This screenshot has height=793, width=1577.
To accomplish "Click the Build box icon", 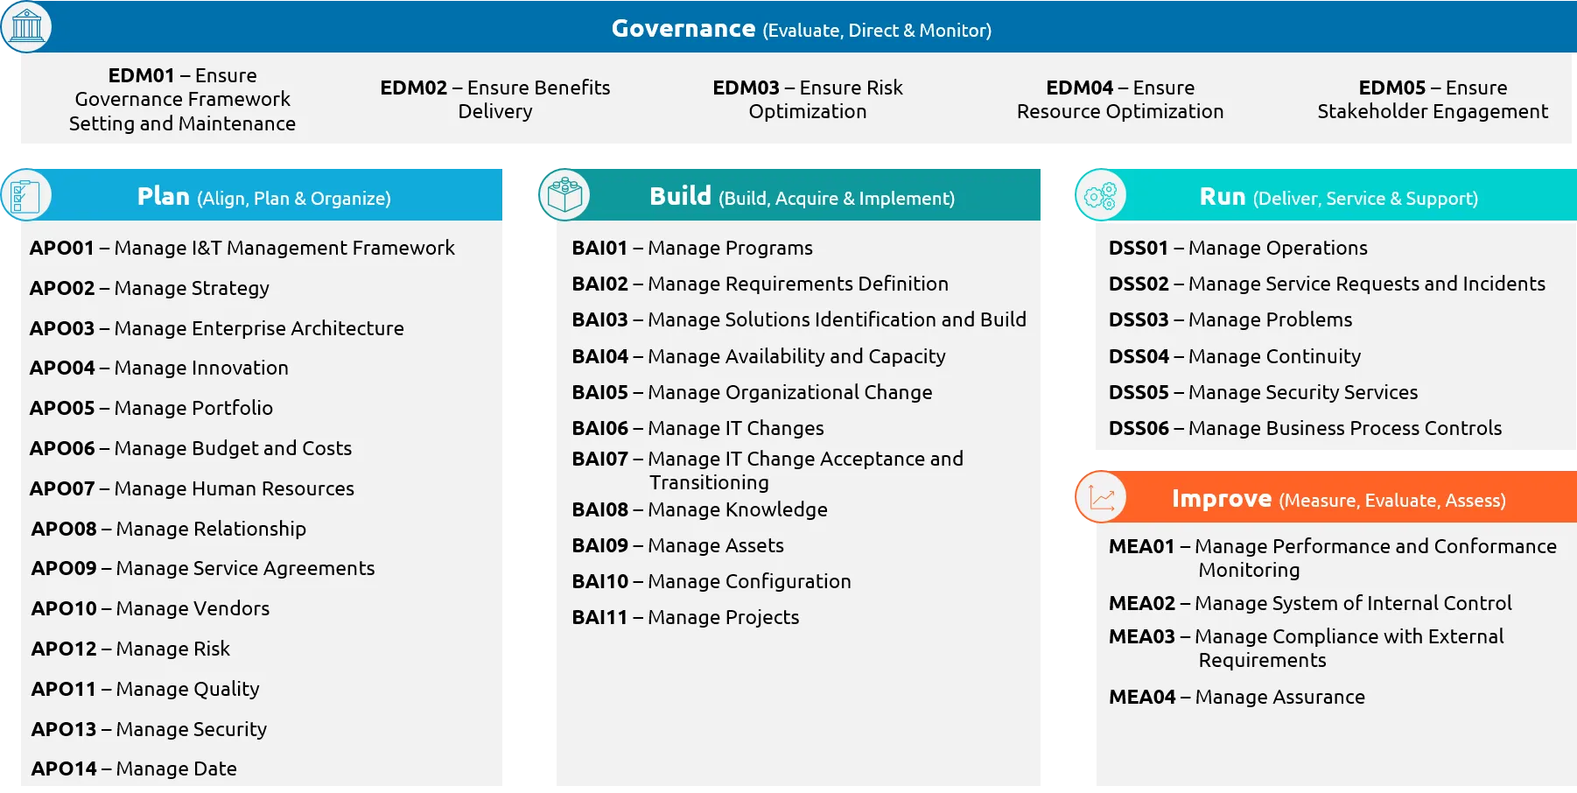I will point(564,194).
